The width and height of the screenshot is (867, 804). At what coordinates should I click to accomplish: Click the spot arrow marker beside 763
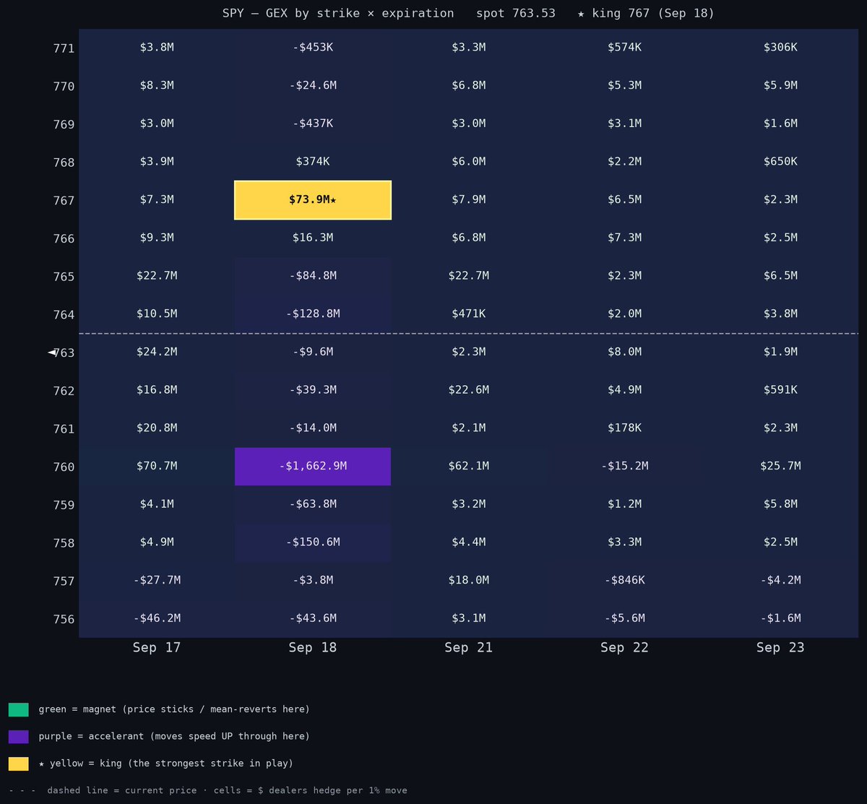(x=52, y=353)
